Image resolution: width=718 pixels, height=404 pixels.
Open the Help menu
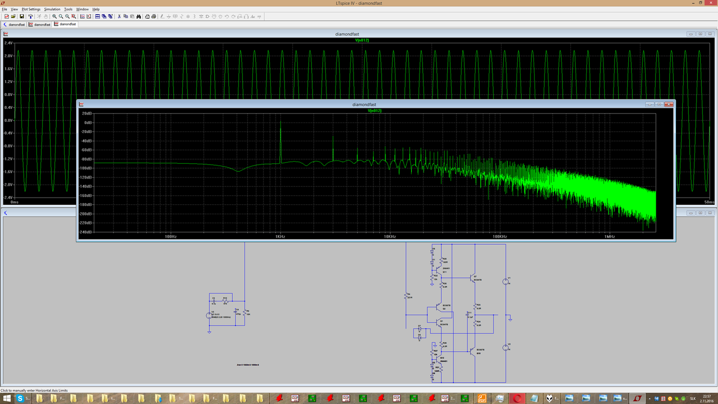coord(96,10)
